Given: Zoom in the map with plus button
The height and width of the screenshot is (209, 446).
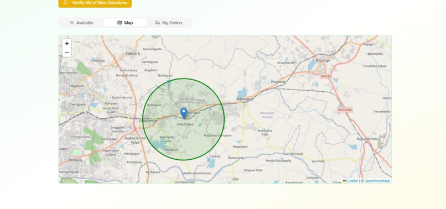Looking at the screenshot, I should [66, 44].
